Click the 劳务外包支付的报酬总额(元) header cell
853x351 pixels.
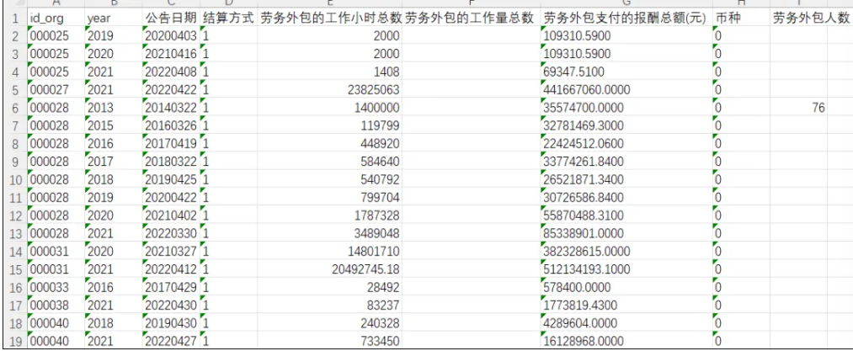click(x=626, y=18)
